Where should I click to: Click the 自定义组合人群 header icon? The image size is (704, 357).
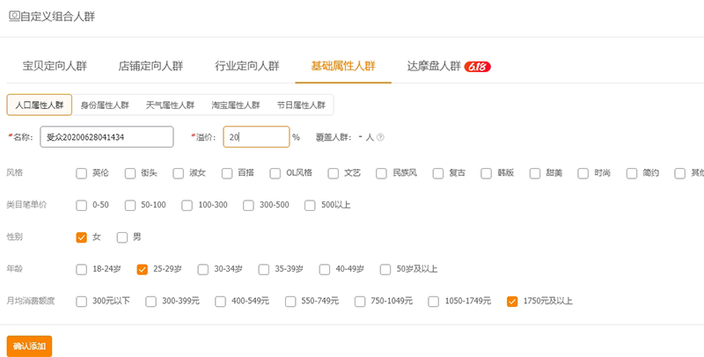tap(13, 15)
